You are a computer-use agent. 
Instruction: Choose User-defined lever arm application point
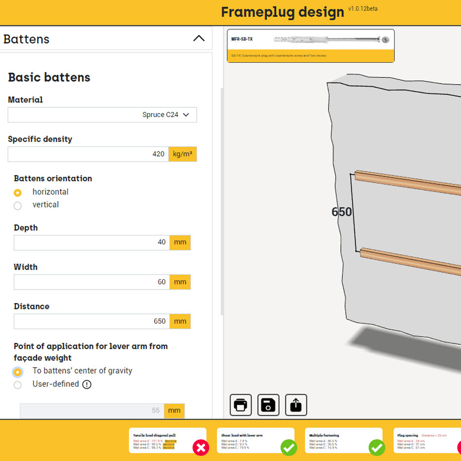point(17,384)
